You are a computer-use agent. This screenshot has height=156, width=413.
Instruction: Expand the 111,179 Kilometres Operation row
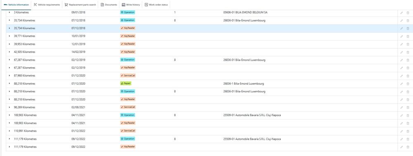9,139
